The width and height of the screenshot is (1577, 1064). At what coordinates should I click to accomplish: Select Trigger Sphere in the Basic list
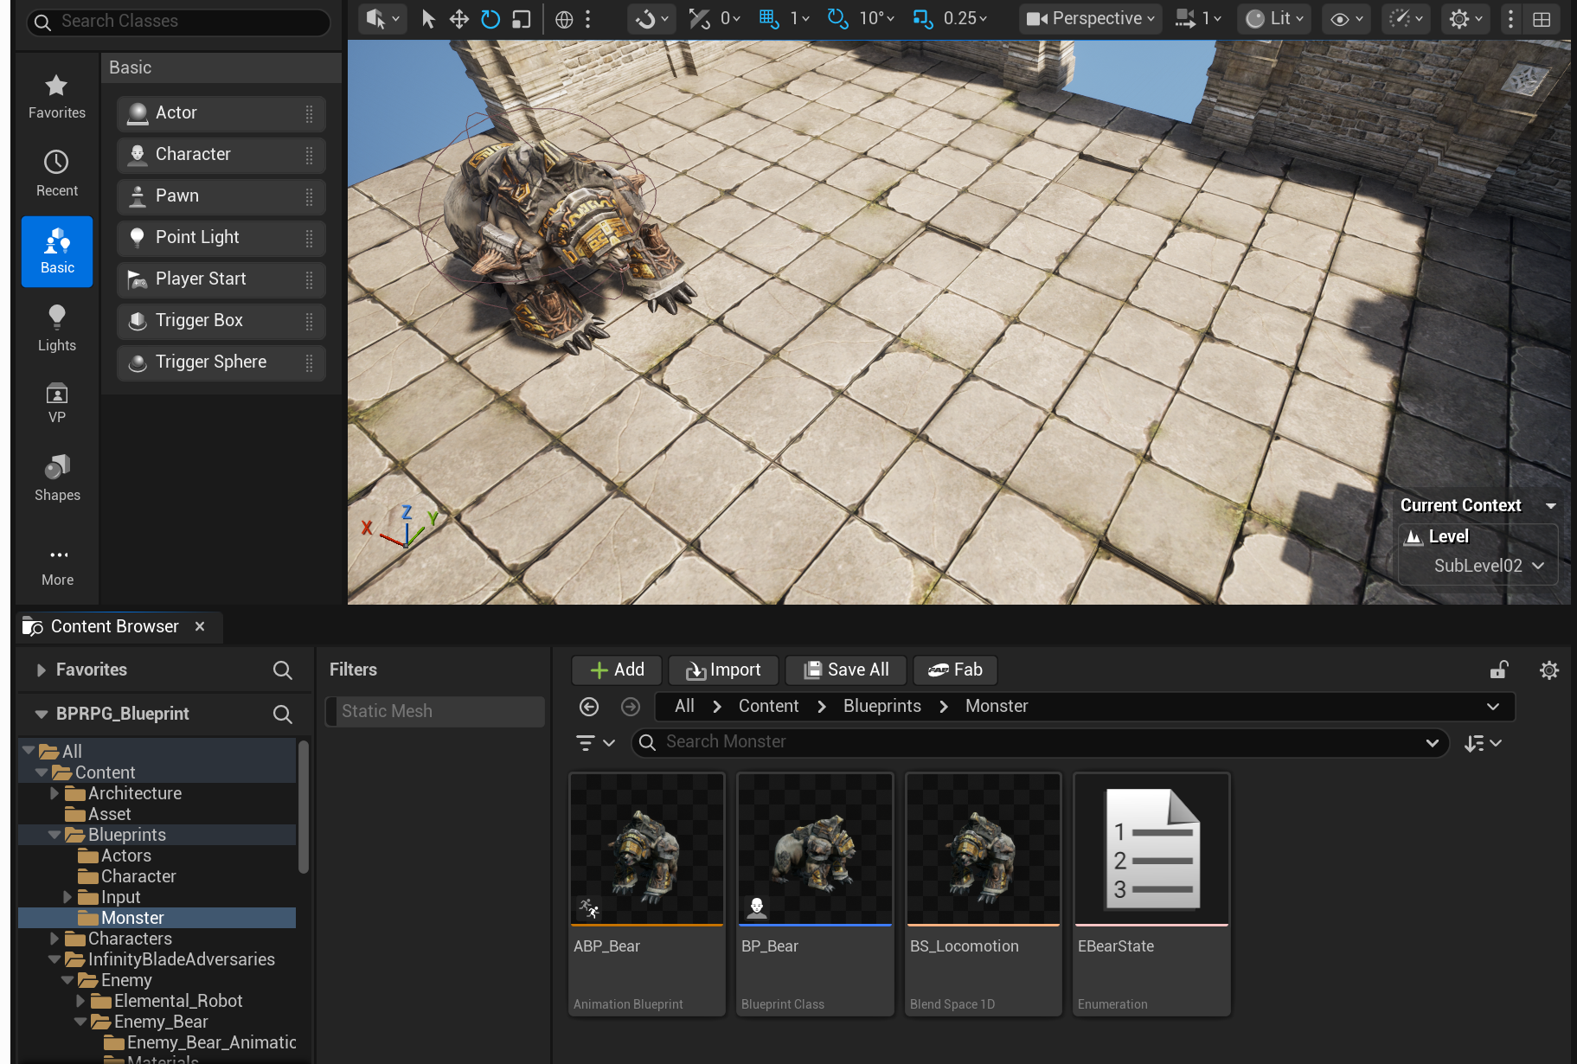(221, 362)
